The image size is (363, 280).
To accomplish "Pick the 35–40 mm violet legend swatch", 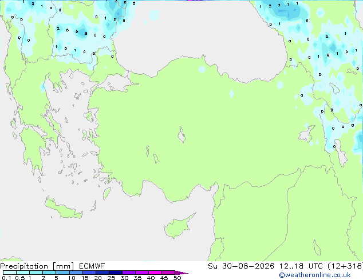I will pyautogui.click(x=142, y=273).
